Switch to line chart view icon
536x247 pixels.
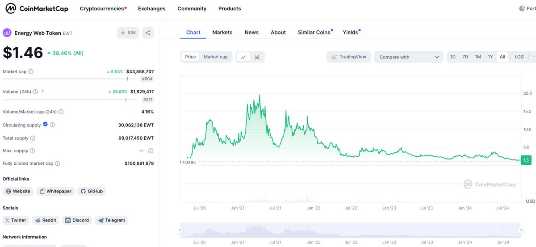point(243,57)
